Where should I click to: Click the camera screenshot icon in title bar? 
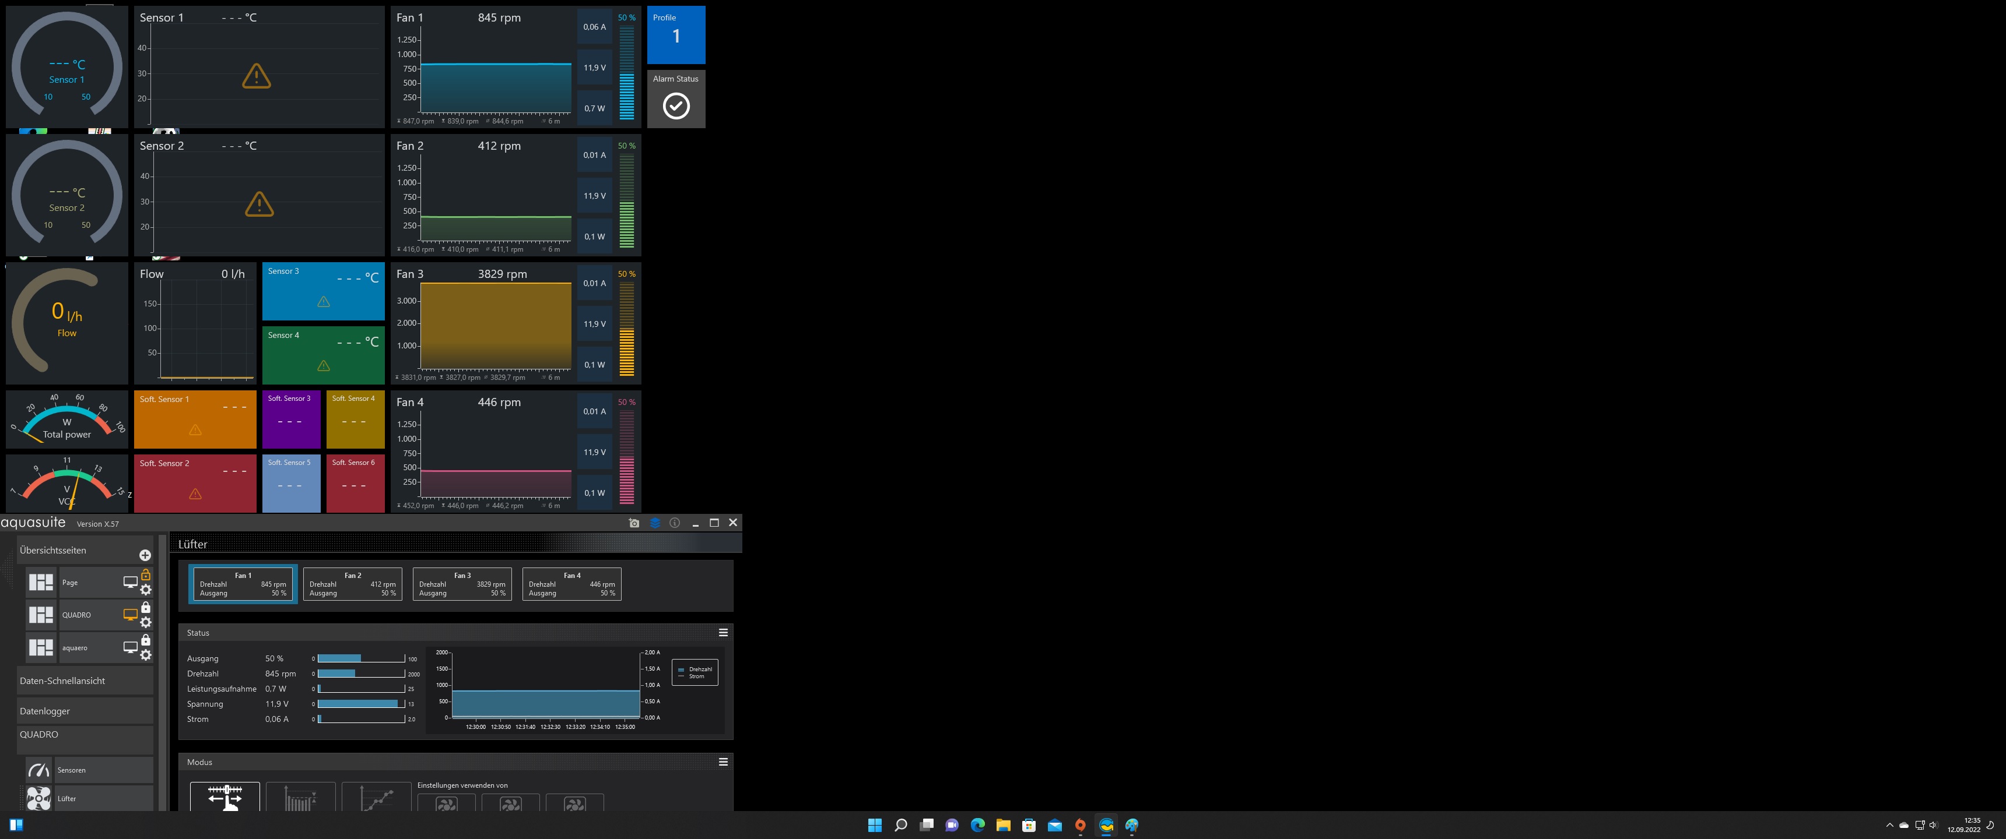tap(634, 523)
